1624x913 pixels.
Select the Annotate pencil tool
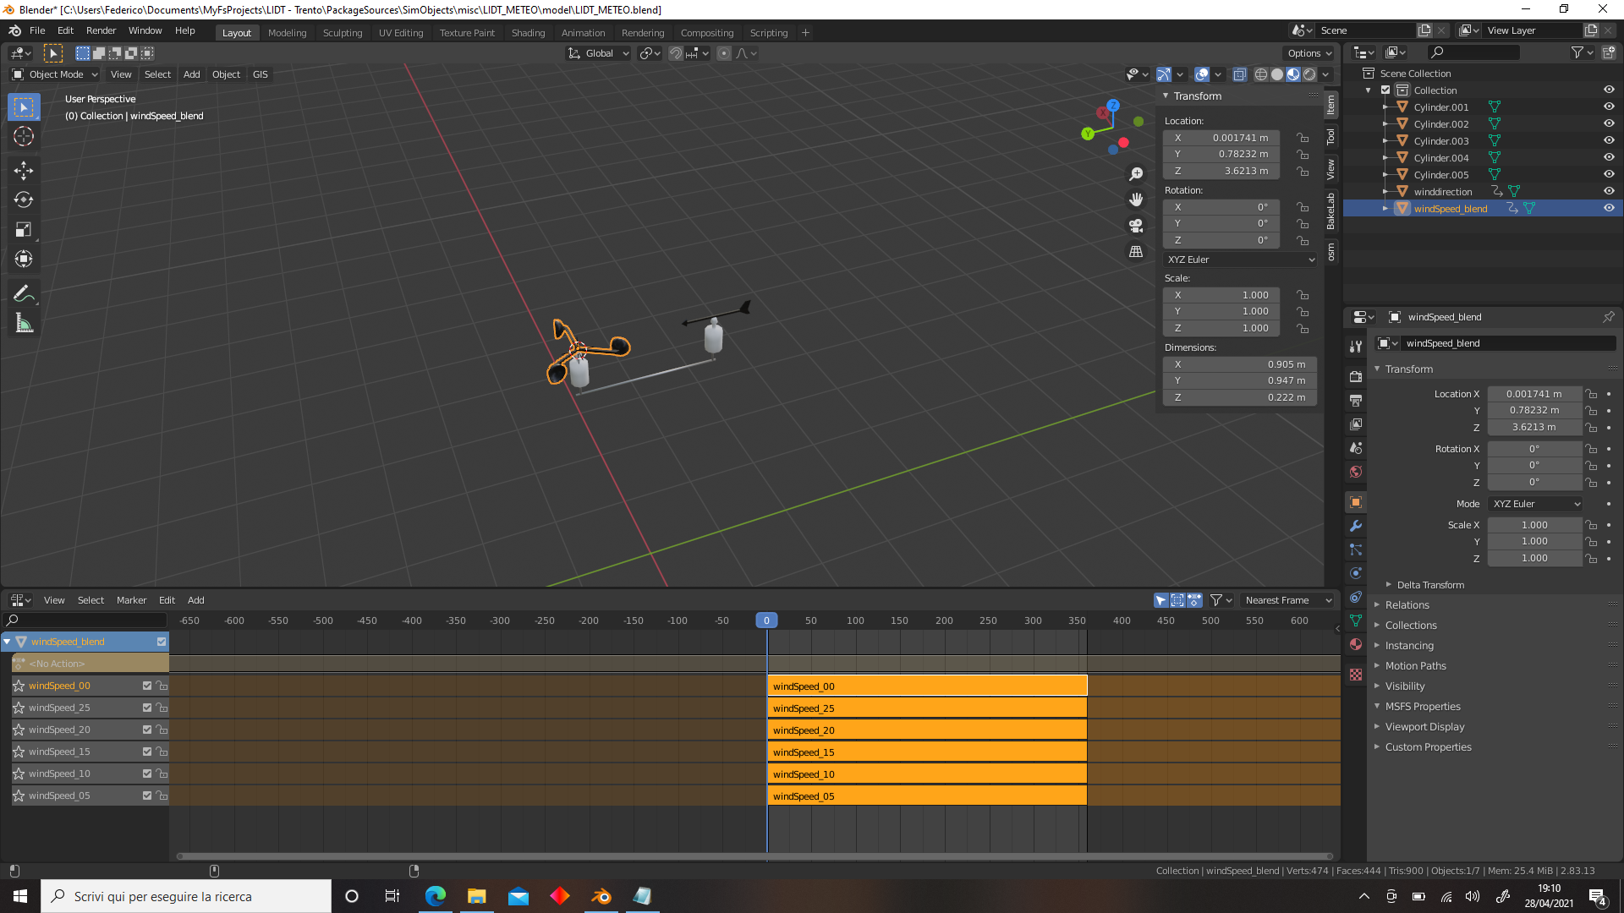(x=23, y=293)
